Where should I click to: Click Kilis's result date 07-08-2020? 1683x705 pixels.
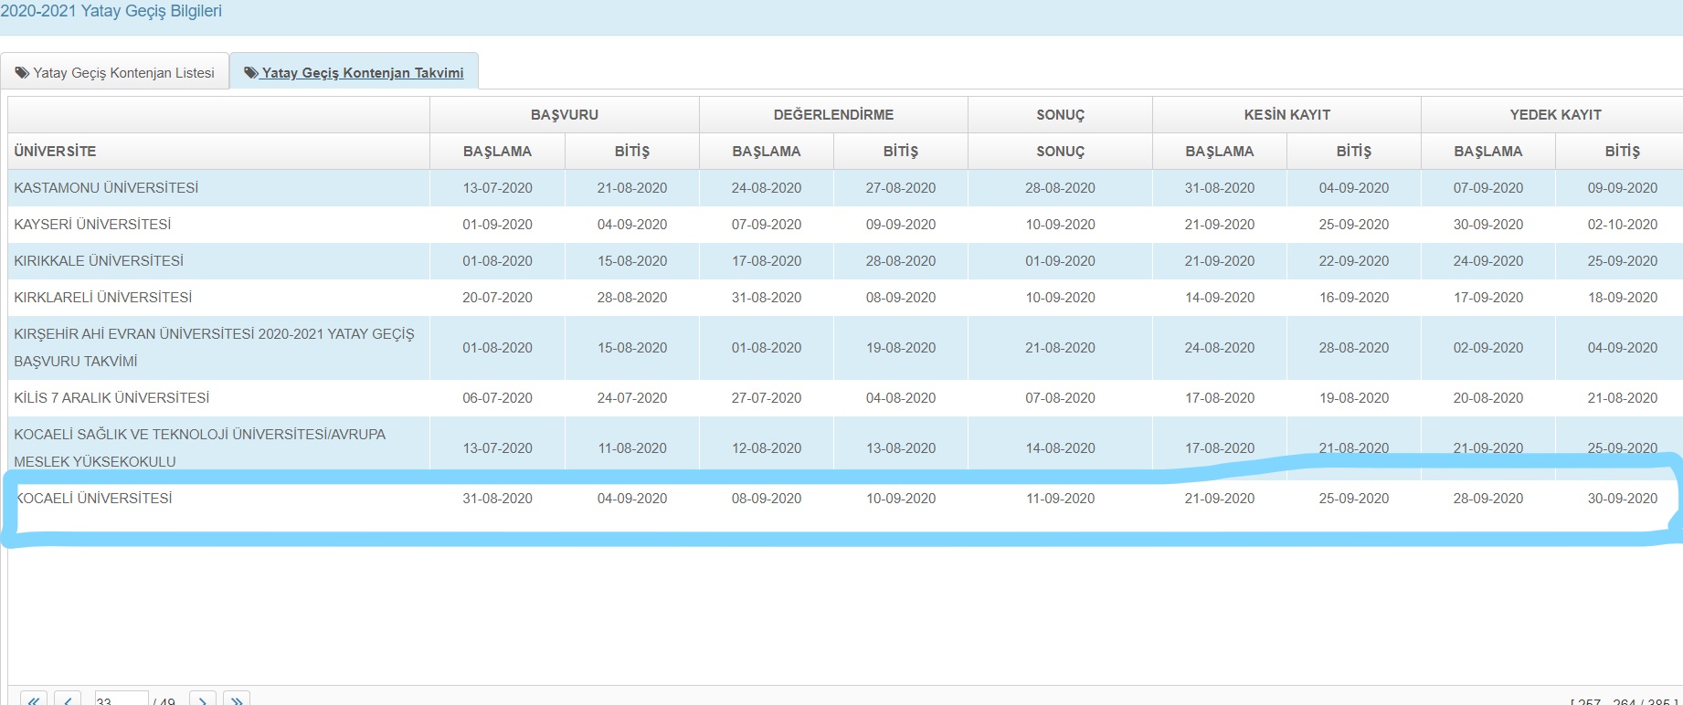[x=1060, y=397]
